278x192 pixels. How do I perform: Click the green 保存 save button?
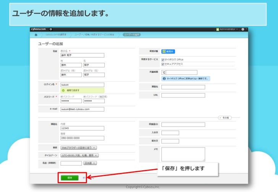point(69,178)
